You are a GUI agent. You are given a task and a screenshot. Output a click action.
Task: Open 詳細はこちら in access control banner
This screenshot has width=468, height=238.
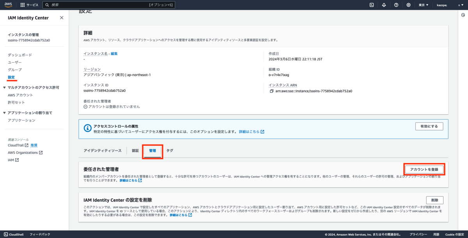tap(252, 132)
